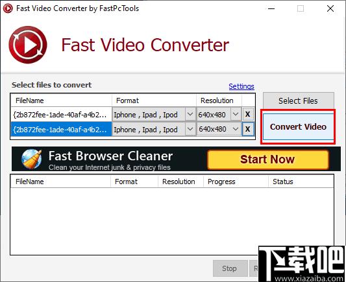The image size is (346, 282).
Task: Click Resolution header in upper file list
Action: coord(219,100)
